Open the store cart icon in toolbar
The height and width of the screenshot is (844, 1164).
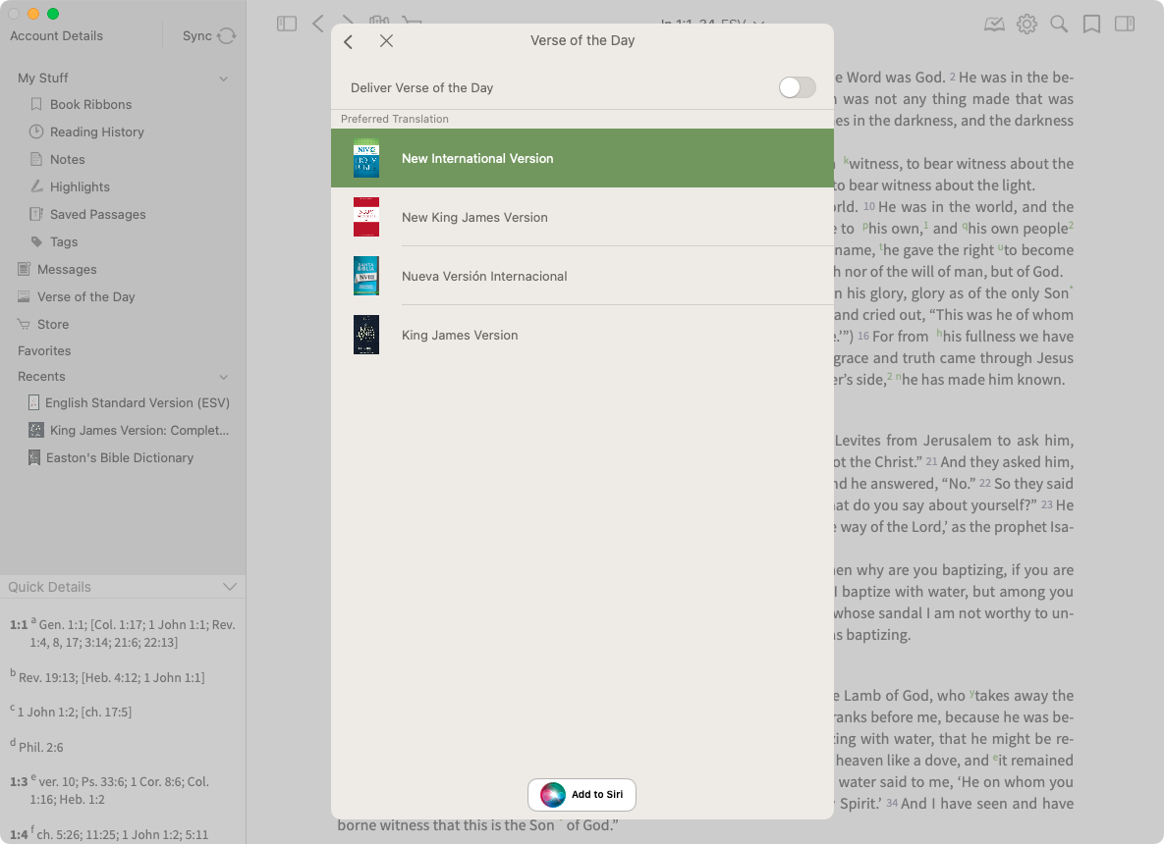click(413, 22)
